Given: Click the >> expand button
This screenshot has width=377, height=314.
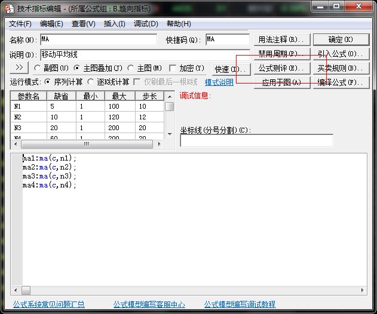Looking at the screenshot, I should (19, 68).
